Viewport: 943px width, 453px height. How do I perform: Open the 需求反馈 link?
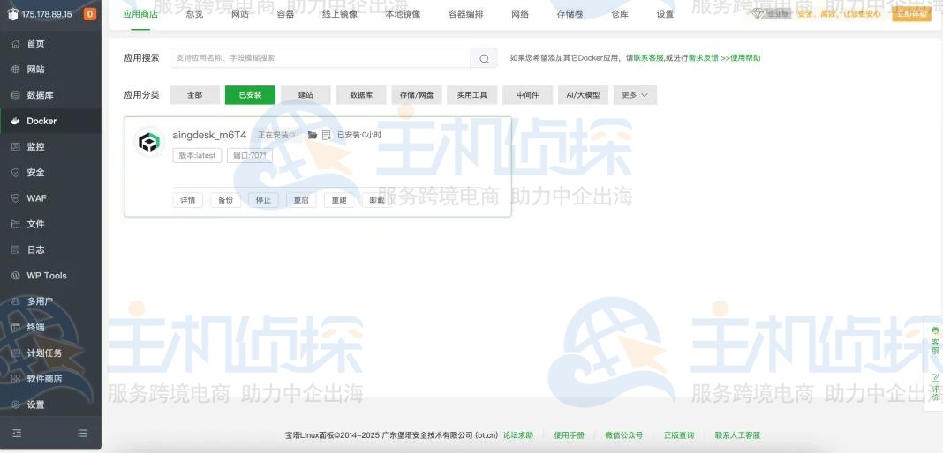coord(704,58)
